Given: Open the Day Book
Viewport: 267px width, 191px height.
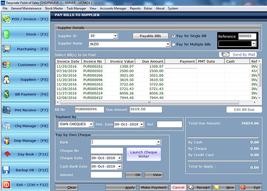Looking at the screenshot, I should coord(25,154).
